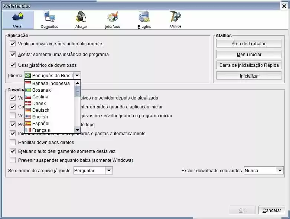The height and width of the screenshot is (219, 290).
Task: Toggle the checkbox ending in 'depois de atualizado'
Action: pos(13,98)
